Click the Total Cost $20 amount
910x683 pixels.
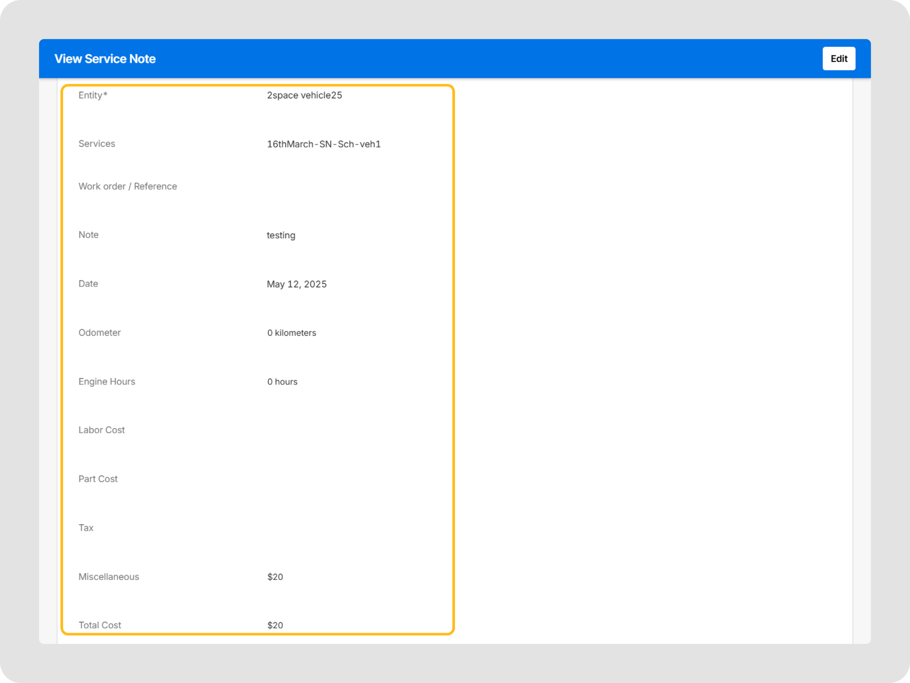pos(275,625)
